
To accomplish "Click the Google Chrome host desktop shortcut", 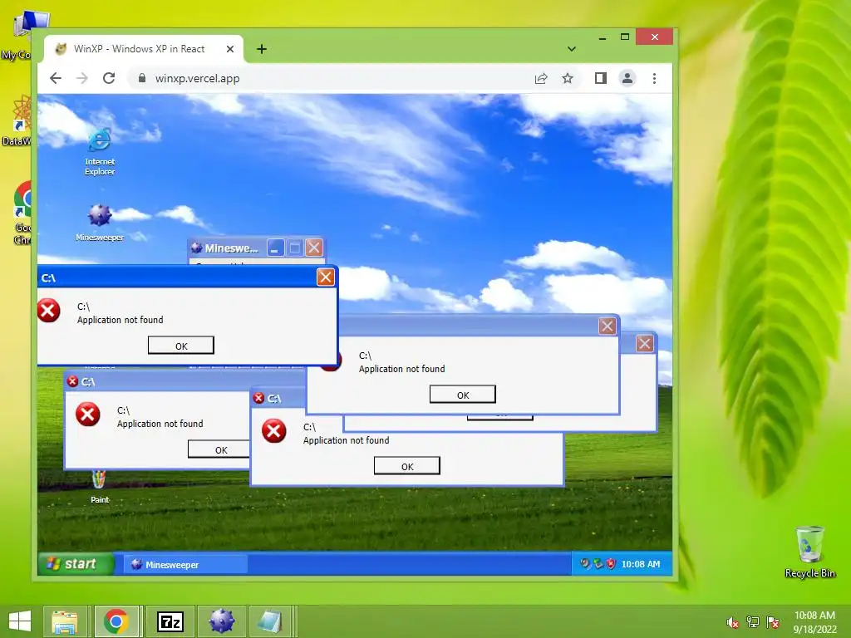I will (22, 212).
